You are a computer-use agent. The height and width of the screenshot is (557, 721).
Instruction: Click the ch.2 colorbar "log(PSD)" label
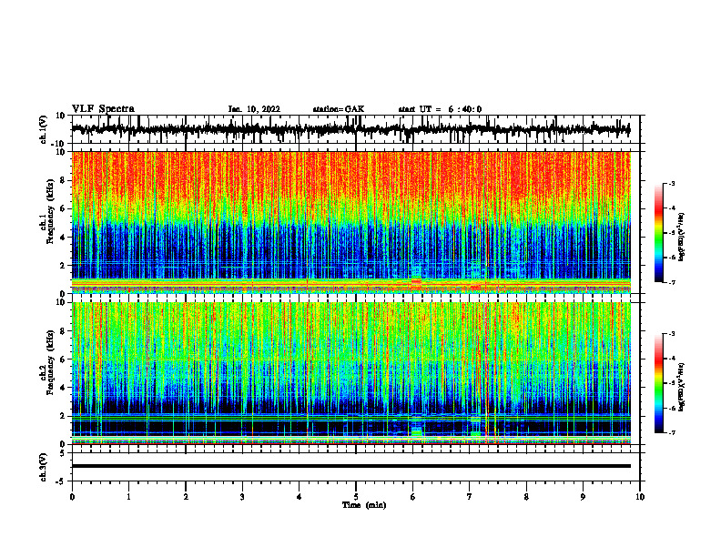[681, 387]
